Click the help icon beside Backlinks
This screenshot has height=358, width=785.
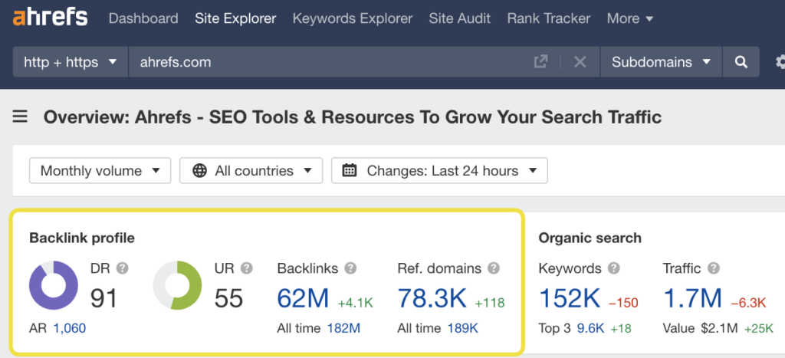click(350, 268)
